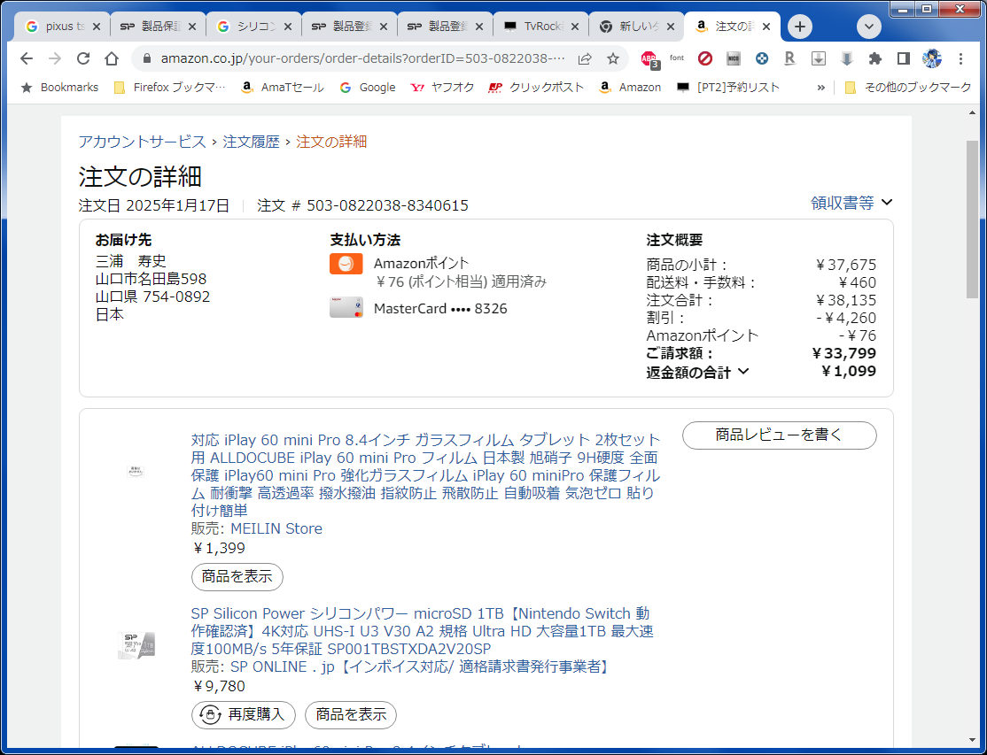The image size is (987, 755).
Task: Expand the 領収書等 dropdown
Action: [851, 203]
